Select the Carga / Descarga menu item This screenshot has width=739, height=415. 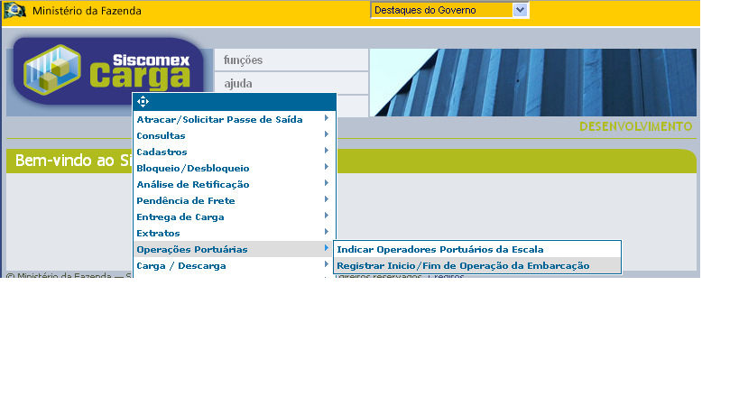click(x=235, y=265)
